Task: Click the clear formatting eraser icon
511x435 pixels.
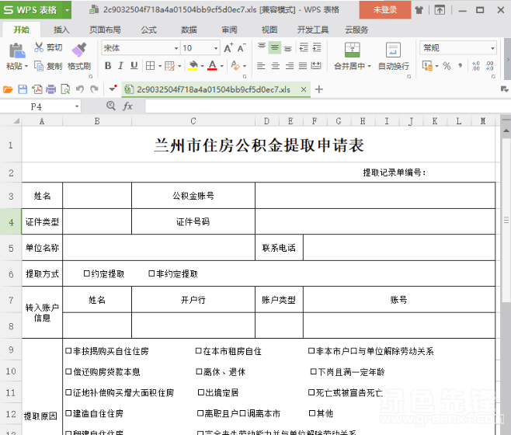Action: 235,66
